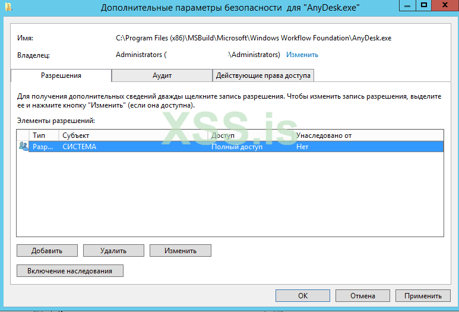Viewport: 459px width, 312px height.
Task: Sort by the Унаследовано от column header
Action: tap(368, 135)
